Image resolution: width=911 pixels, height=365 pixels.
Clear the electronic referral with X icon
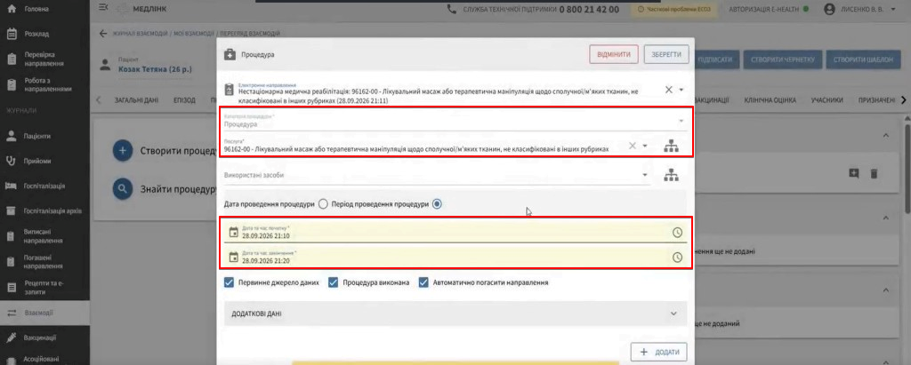click(669, 90)
